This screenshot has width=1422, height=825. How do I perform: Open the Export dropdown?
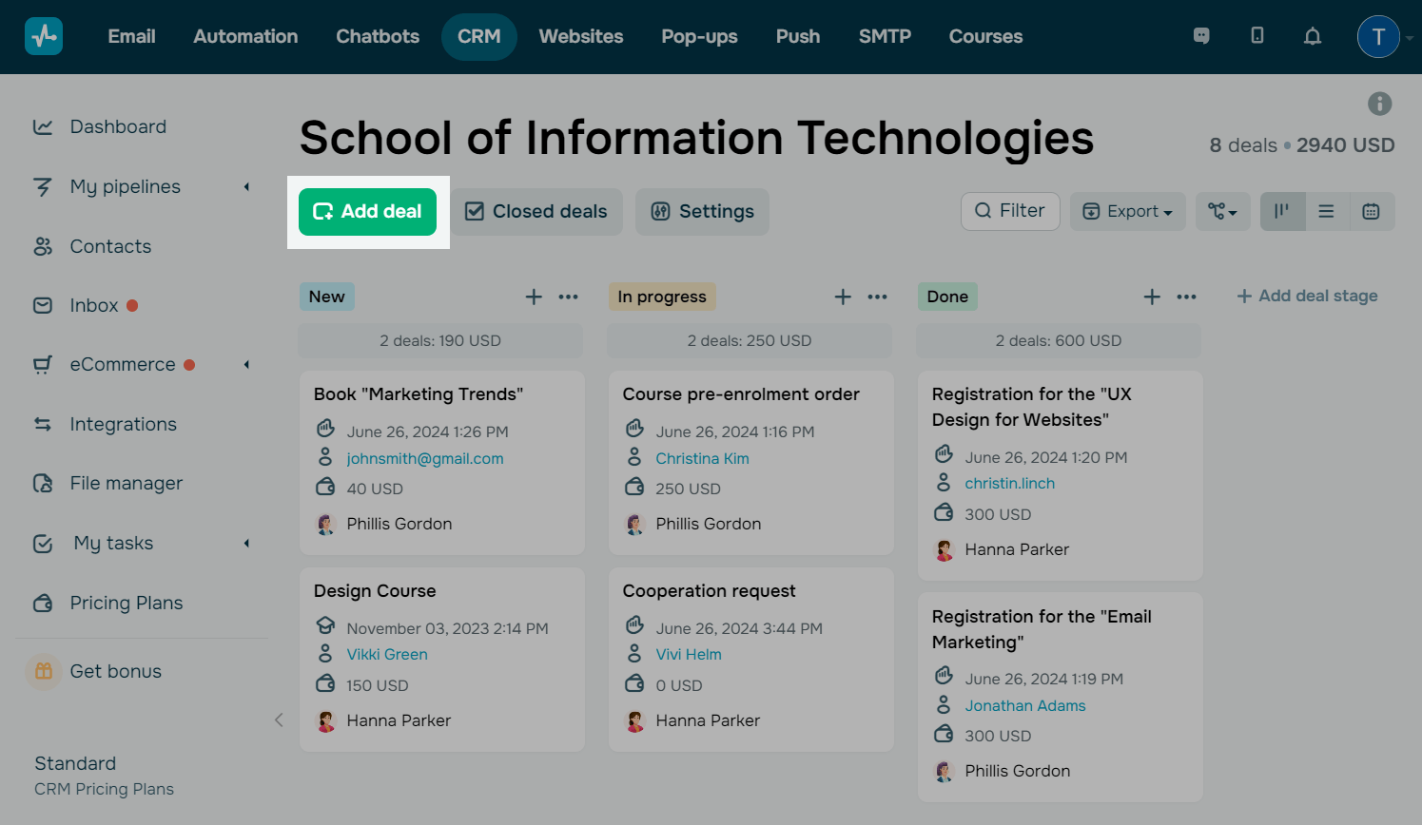pos(1127,211)
